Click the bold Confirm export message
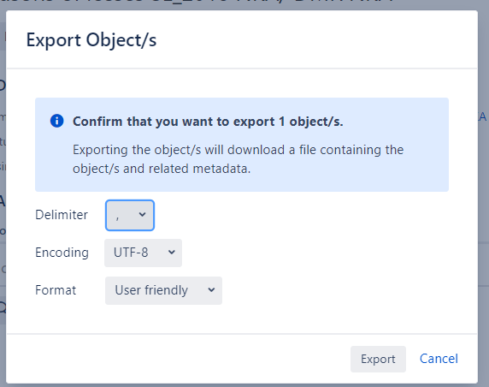The height and width of the screenshot is (387, 489). (x=208, y=122)
